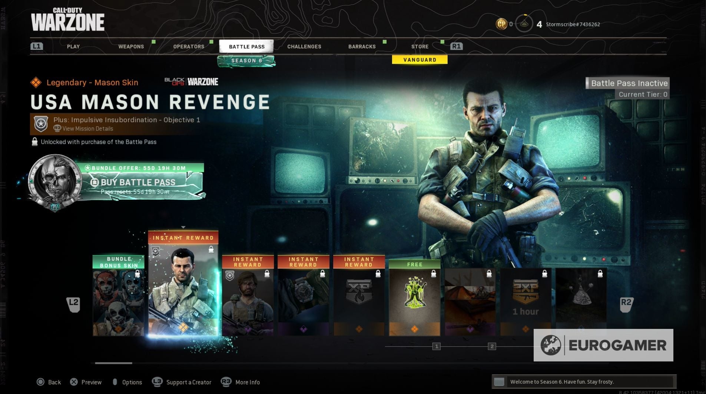Click the Preview cross button prompt
Screen dimensions: 706x394
(86, 382)
